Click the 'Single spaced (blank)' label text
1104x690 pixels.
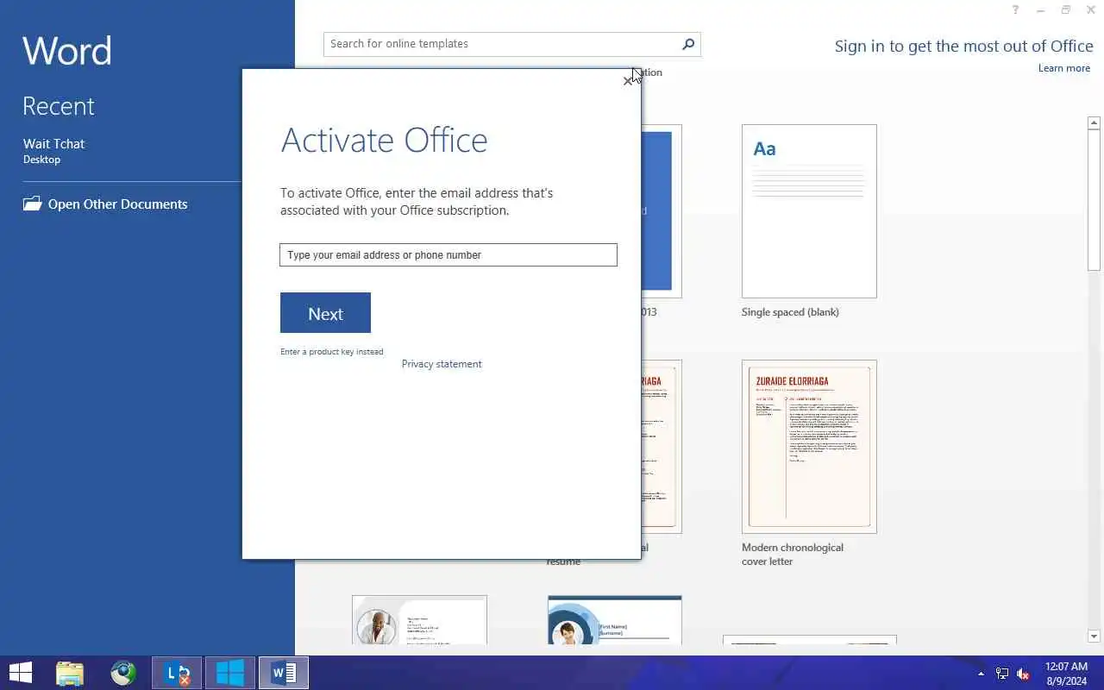click(790, 312)
